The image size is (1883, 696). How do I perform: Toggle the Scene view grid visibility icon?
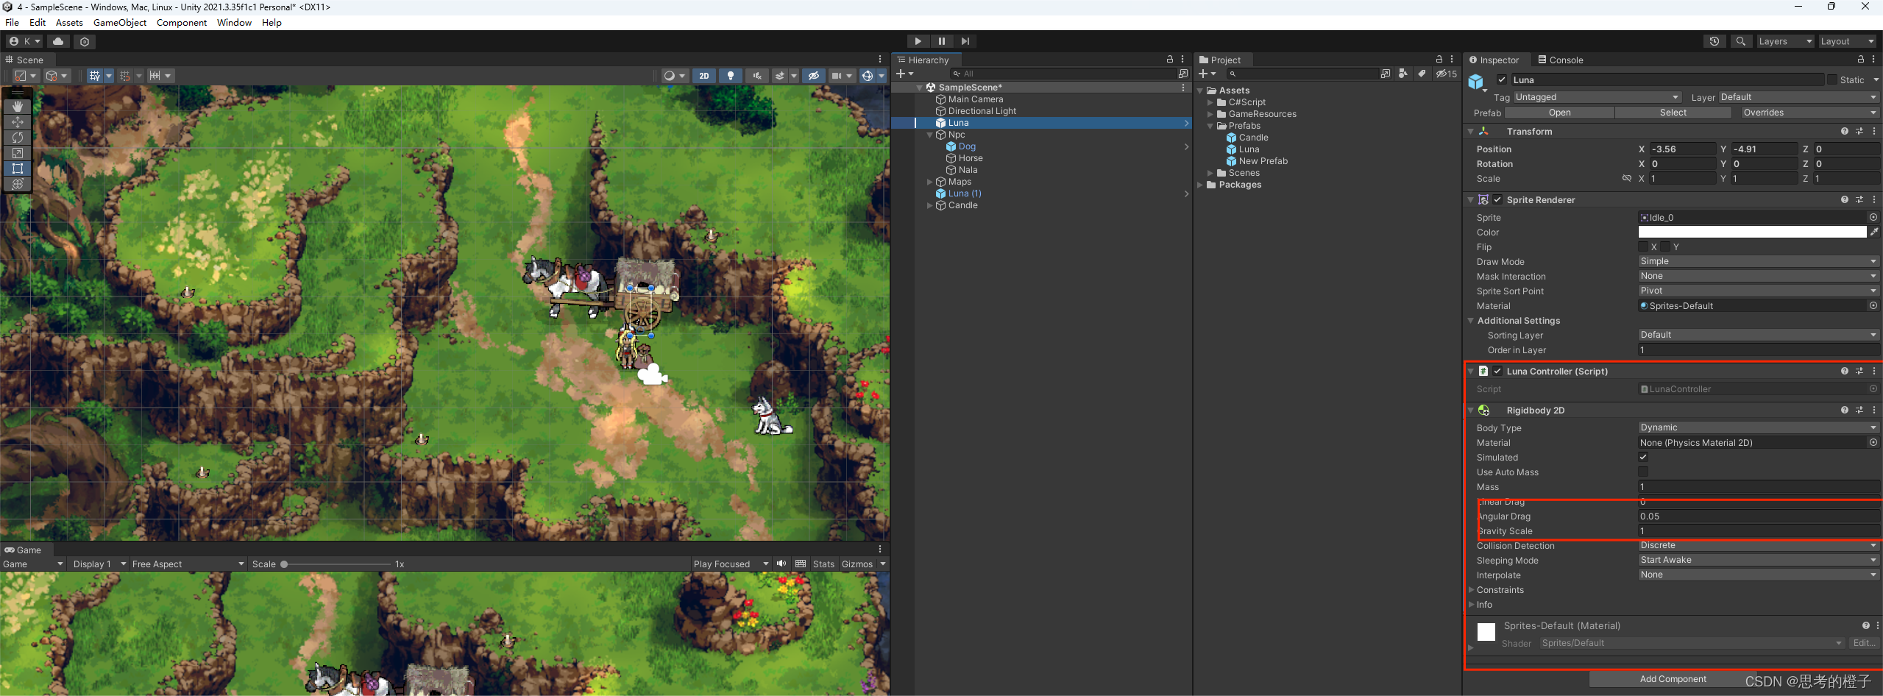point(94,76)
